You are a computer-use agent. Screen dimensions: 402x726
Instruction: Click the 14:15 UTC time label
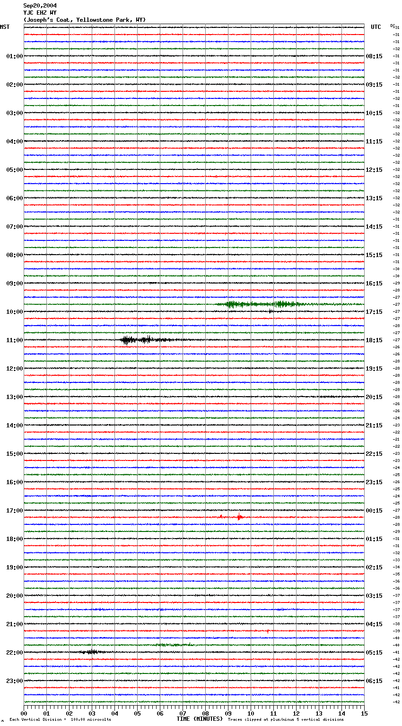(374, 227)
